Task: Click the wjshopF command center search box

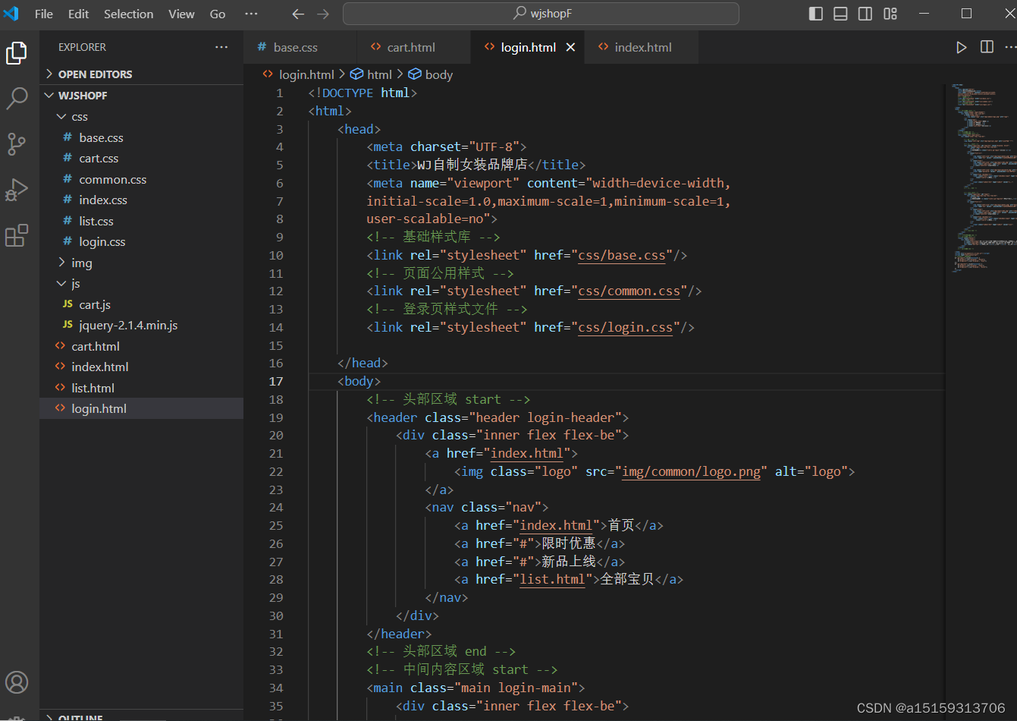Action: 541,14
